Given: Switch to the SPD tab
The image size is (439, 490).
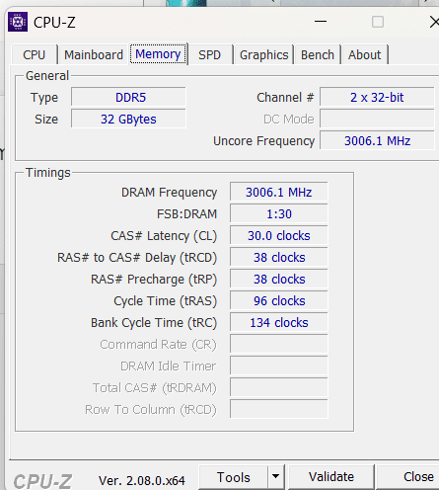Looking at the screenshot, I should click(209, 55).
